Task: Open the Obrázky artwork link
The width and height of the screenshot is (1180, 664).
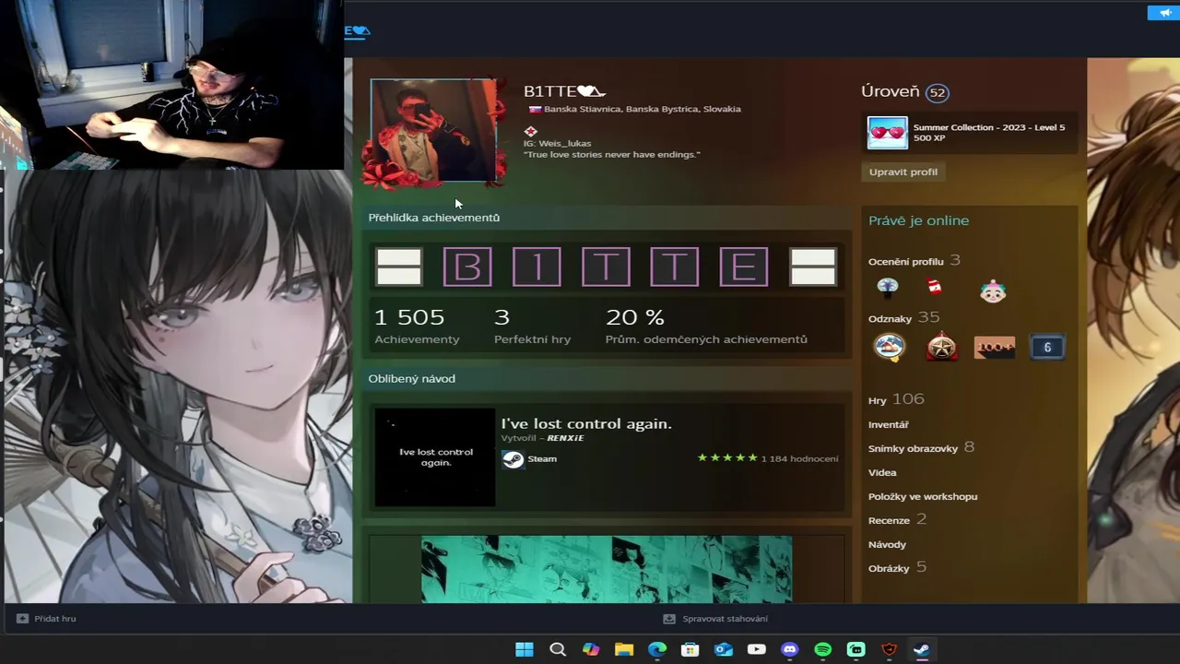Action: 897,567
